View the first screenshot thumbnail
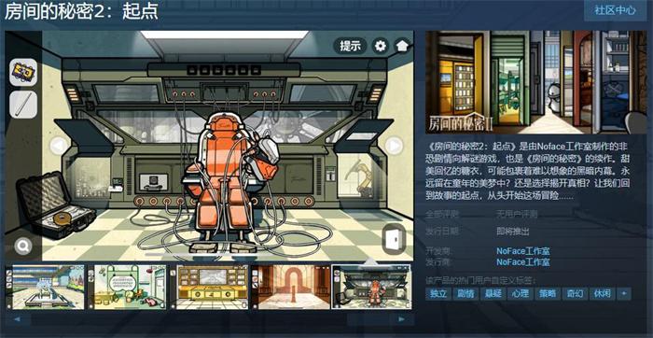 tap(45, 288)
